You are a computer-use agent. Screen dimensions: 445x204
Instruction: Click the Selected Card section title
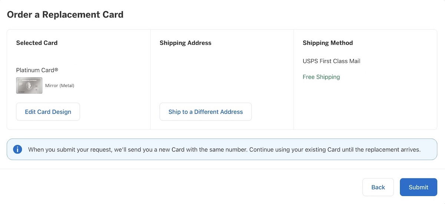[37, 43]
